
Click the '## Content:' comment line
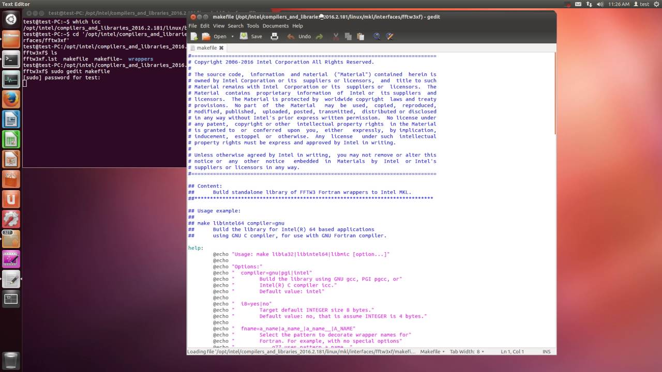tap(205, 186)
